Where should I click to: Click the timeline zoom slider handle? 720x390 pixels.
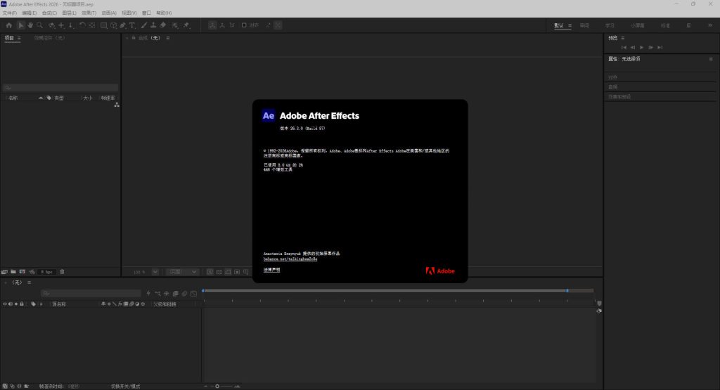[x=217, y=386]
